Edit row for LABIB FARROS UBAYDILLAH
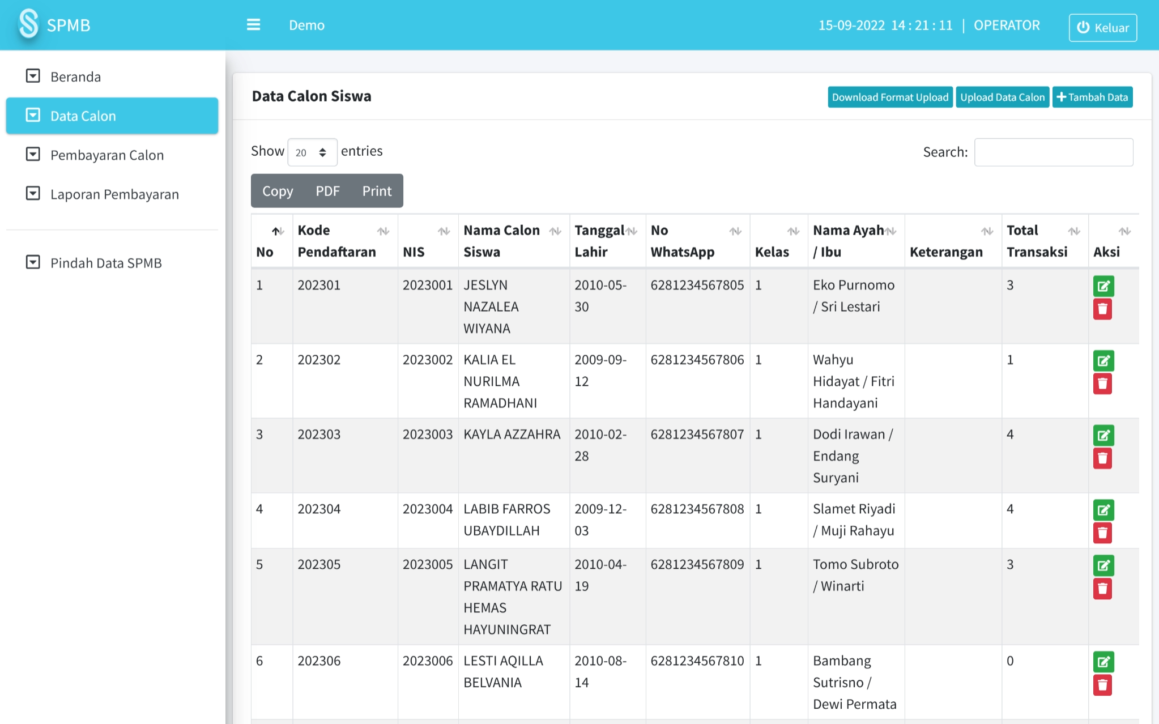1159x724 pixels. [1103, 510]
